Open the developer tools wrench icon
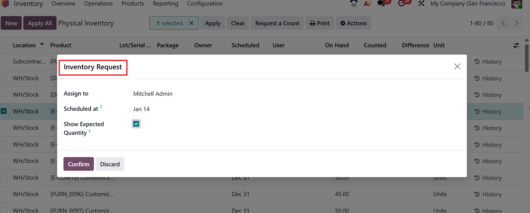This screenshot has width=530, height=213. pos(421,4)
